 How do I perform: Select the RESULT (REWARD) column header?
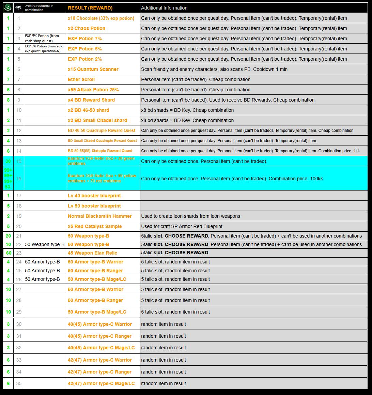point(90,8)
